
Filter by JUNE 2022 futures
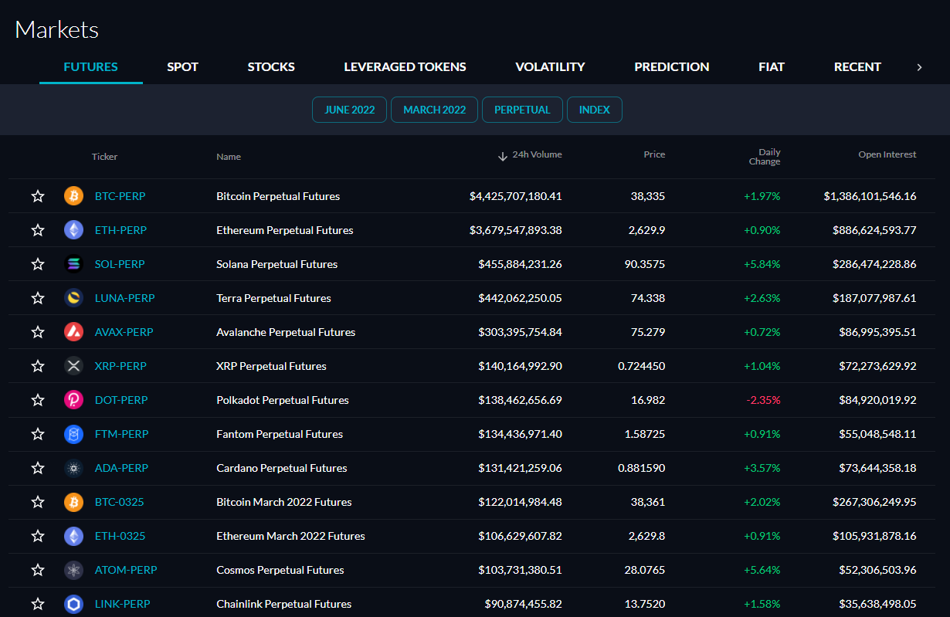[349, 110]
